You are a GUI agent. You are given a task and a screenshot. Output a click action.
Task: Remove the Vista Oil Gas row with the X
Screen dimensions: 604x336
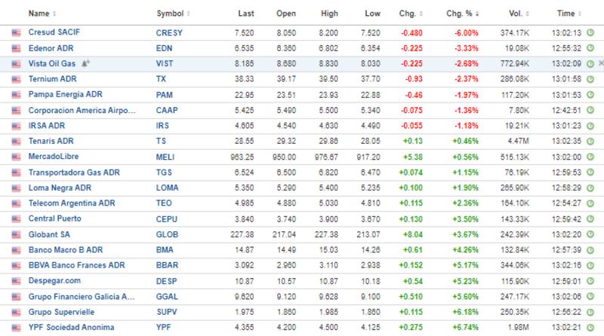600,64
